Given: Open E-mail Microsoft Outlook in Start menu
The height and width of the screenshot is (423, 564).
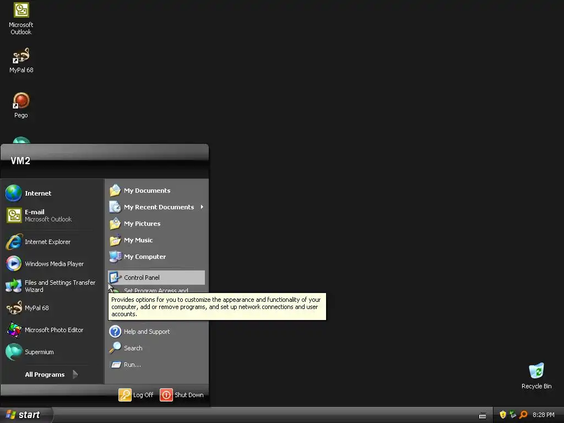Looking at the screenshot, I should click(52, 215).
